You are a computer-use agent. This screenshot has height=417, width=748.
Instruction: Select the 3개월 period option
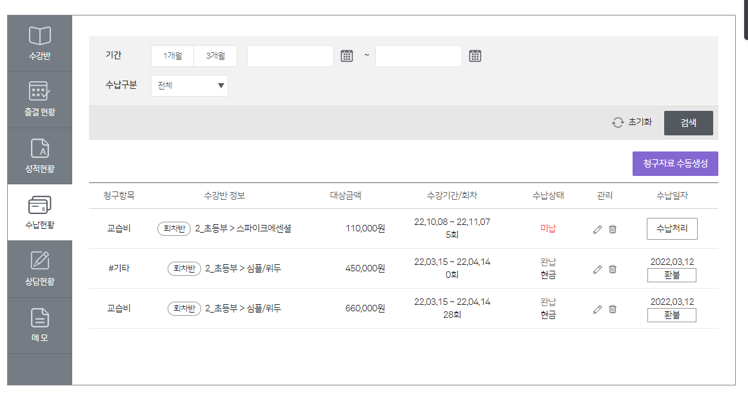[215, 56]
